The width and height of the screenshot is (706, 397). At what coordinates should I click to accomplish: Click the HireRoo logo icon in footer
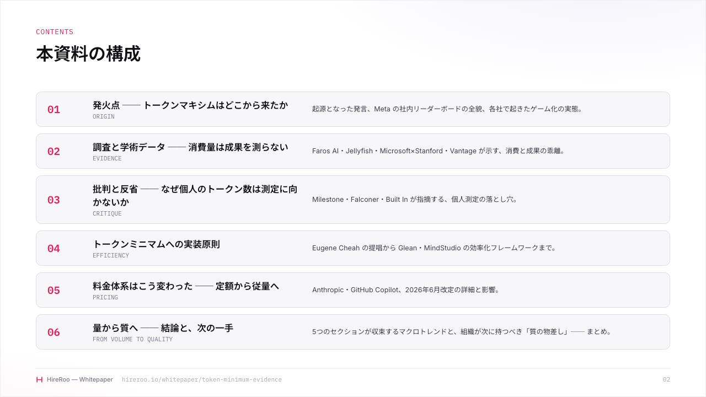(x=39, y=379)
